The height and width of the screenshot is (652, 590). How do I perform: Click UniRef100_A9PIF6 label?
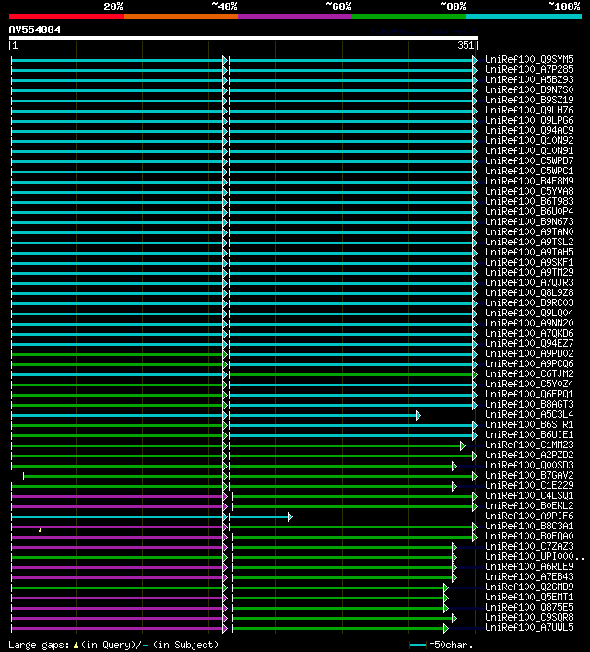pyautogui.click(x=529, y=516)
